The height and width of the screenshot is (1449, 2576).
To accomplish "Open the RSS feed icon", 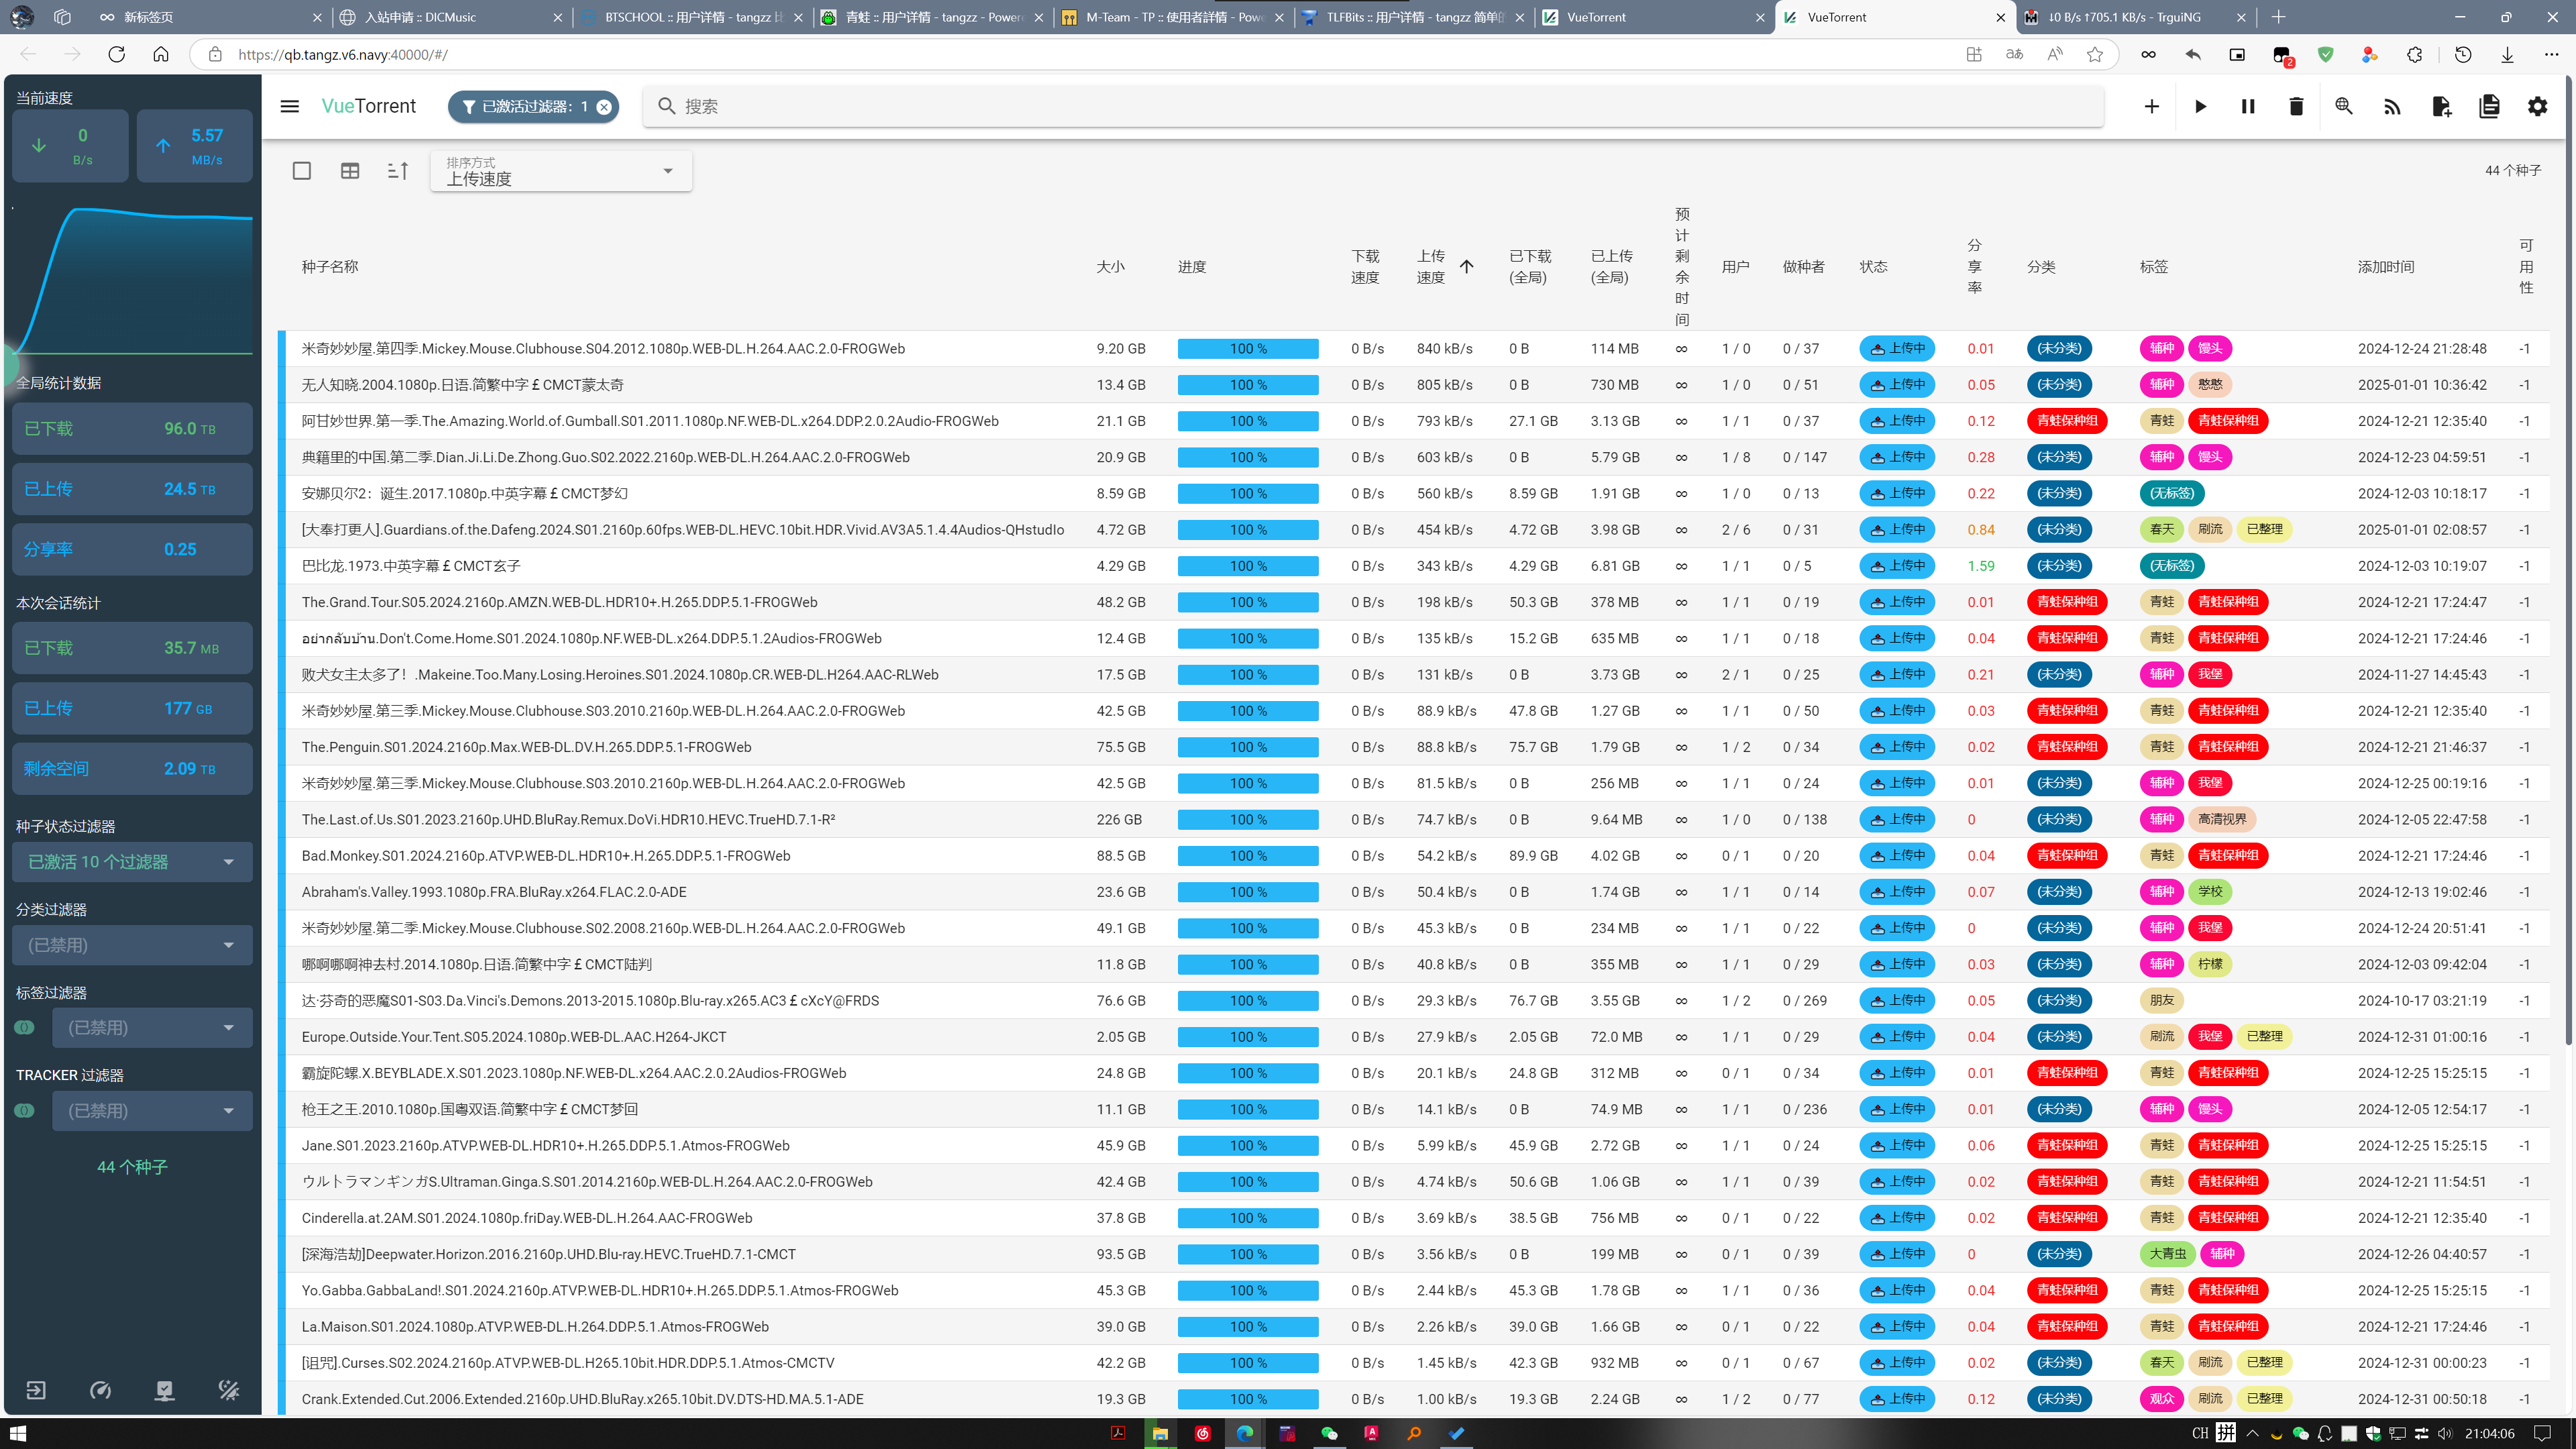I will coord(2392,107).
